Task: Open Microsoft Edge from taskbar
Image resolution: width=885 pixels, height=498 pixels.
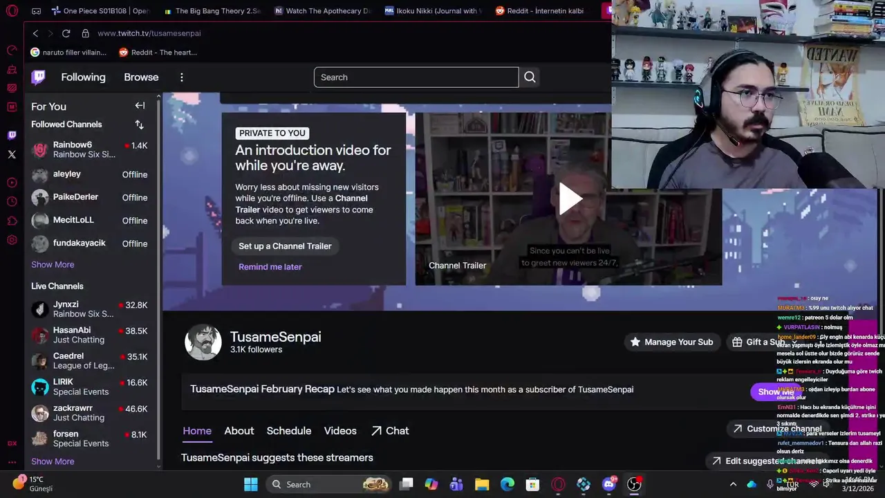Action: pyautogui.click(x=507, y=484)
